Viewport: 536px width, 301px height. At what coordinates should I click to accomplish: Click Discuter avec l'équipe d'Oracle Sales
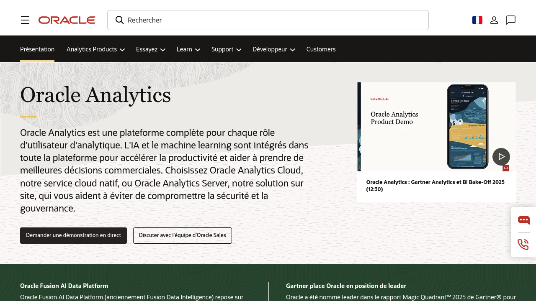click(183, 235)
